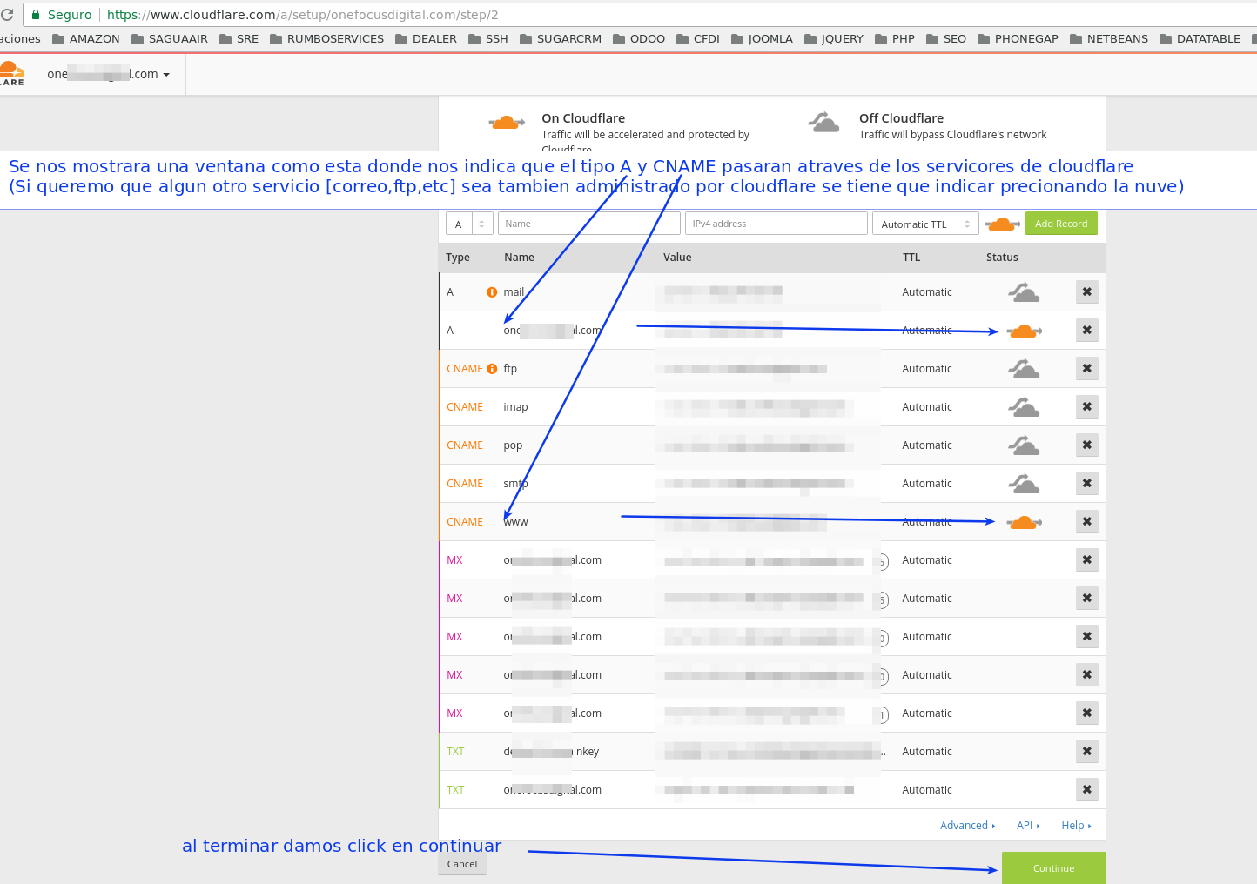Screen dimensions: 1257x884
Task: Click warning info icon on mail record
Action: tap(492, 292)
